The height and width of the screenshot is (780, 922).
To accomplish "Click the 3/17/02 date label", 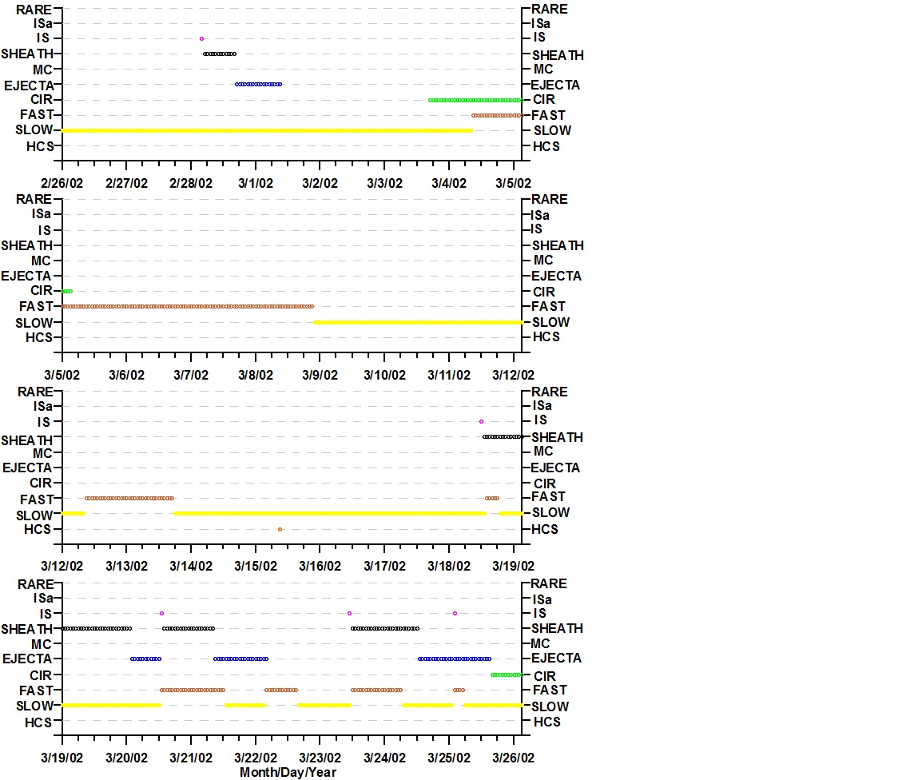I will coord(384,567).
